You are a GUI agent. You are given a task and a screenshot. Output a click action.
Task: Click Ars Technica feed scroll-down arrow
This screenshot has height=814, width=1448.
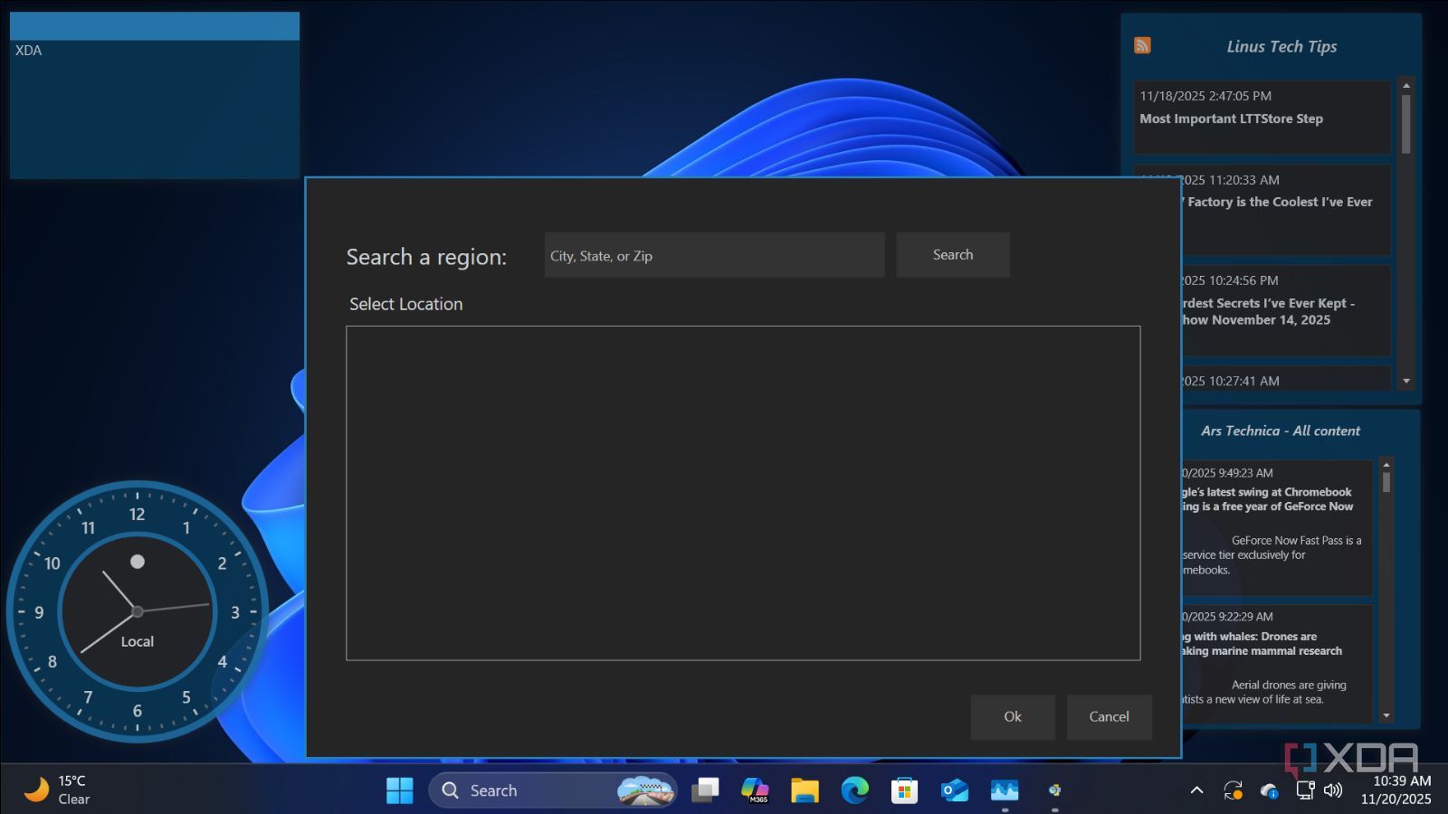1386,715
